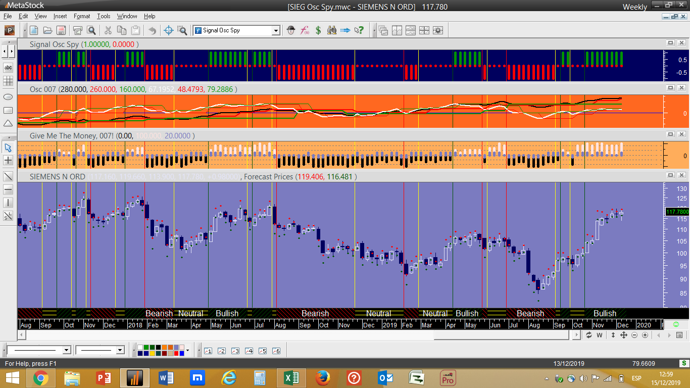
Task: Open the Indicator Builder f(x) icon
Action: (x=305, y=30)
